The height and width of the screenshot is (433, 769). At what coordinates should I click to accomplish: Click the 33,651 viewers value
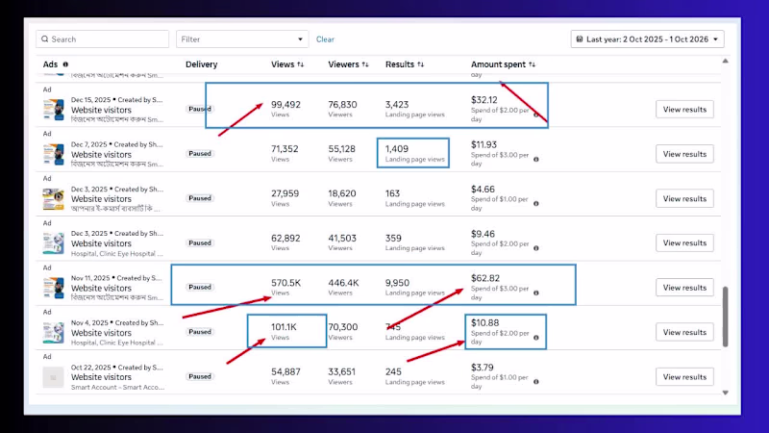tap(342, 371)
